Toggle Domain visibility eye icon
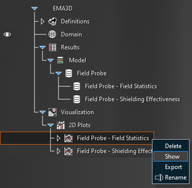Image resolution: width=192 pixels, height=188 pixels. pyautogui.click(x=7, y=34)
